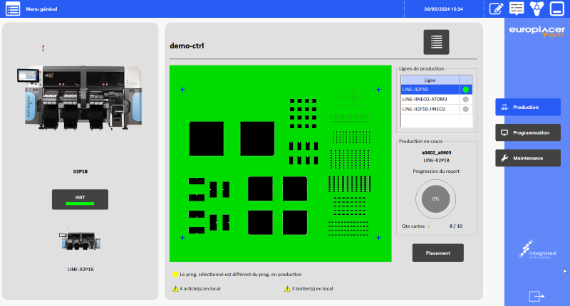
Task: Select the Production menu item
Action: pos(528,107)
